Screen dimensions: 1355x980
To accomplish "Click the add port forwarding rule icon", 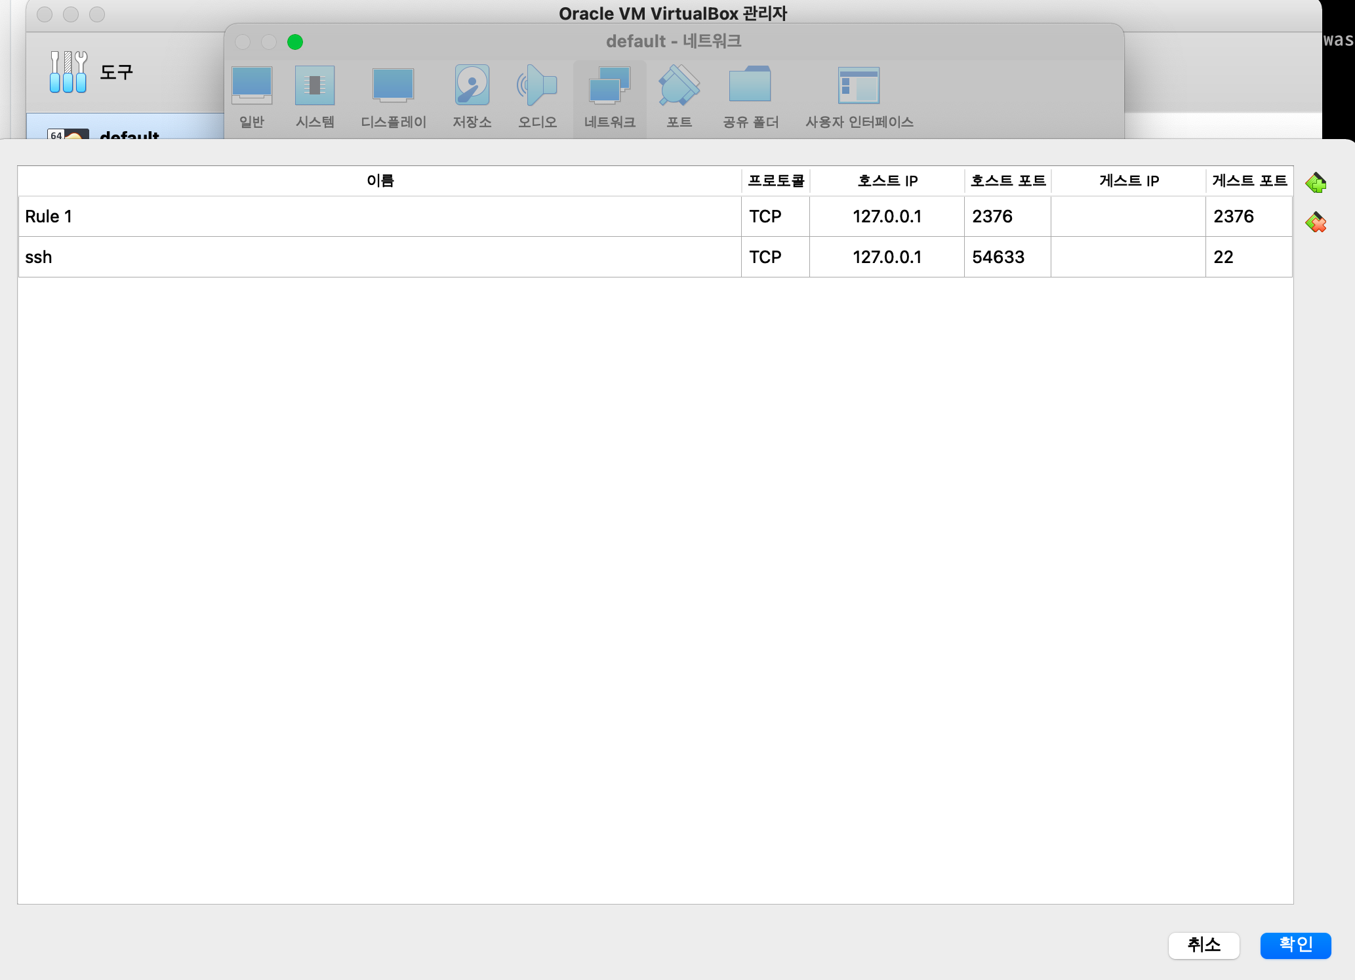I will point(1316,183).
